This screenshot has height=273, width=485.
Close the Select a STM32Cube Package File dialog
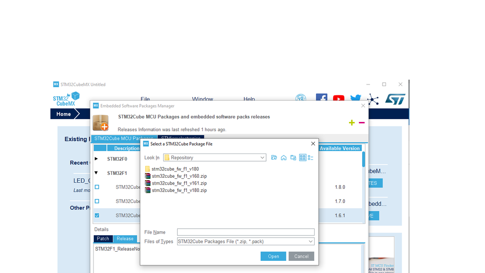tap(313, 144)
